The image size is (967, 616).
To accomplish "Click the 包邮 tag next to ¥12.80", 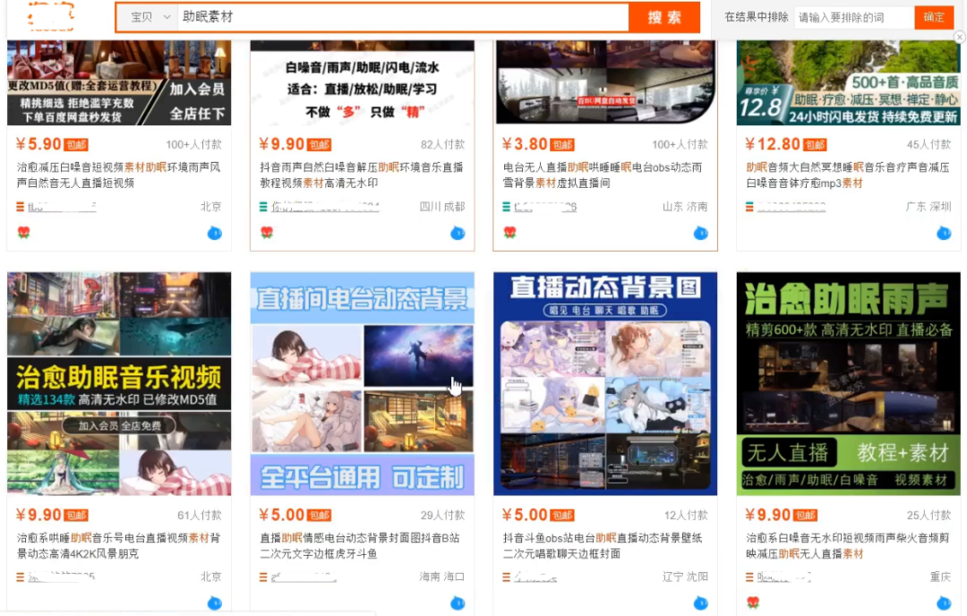I will click(x=815, y=145).
